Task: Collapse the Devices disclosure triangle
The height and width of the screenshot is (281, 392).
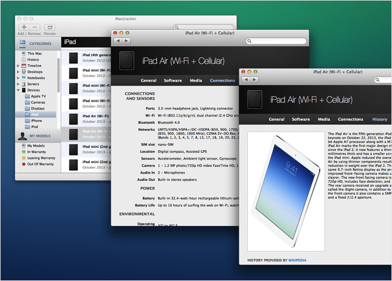Action: (18, 90)
